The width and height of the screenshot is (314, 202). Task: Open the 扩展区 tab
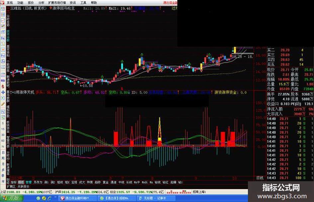(11, 186)
